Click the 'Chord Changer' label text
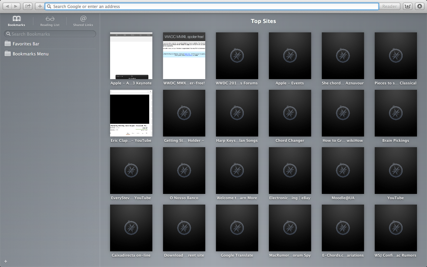 290,141
